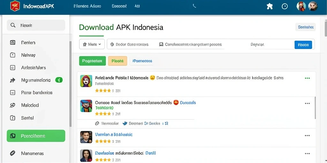
Task: Select the green Pegehetuk tab
Action: click(x=92, y=61)
